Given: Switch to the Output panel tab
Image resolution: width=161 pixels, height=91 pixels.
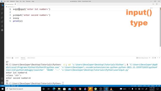Looking at the screenshot, I should pyautogui.click(x=17, y=58).
